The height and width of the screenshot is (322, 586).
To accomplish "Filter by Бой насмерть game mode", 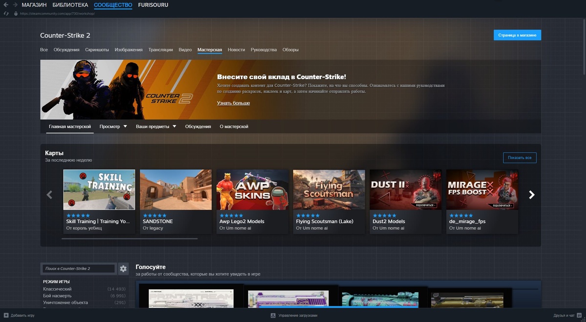I will 57,296.
